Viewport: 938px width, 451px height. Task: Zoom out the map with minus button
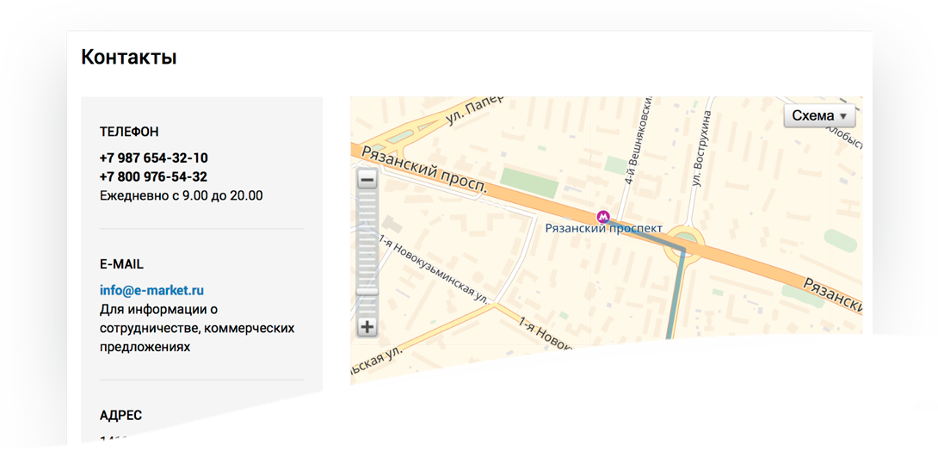click(367, 179)
